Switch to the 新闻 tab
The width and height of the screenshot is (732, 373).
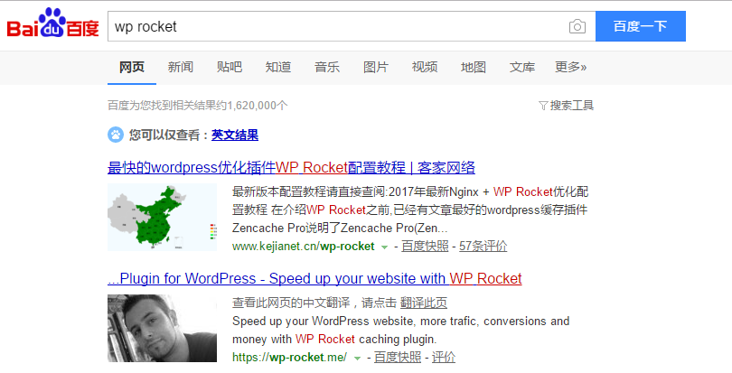180,67
